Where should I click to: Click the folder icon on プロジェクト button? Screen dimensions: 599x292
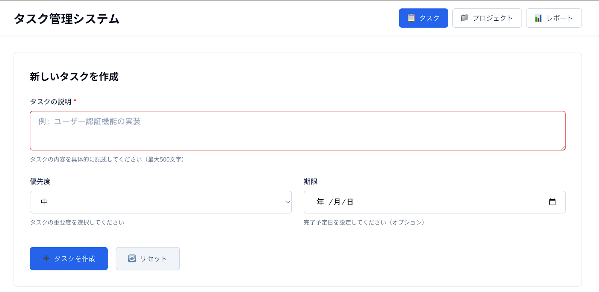tap(464, 18)
